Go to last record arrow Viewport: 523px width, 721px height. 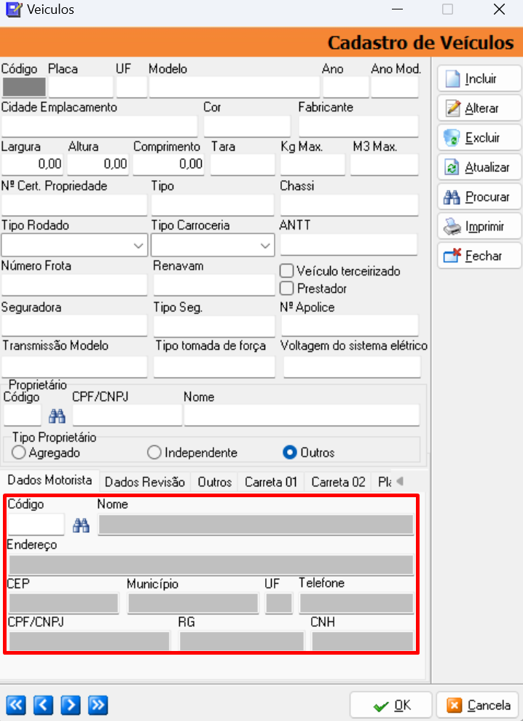pos(98,705)
